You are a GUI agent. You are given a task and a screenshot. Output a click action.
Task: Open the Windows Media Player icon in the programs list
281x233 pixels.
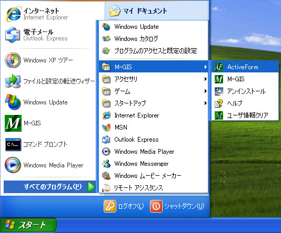106,152
